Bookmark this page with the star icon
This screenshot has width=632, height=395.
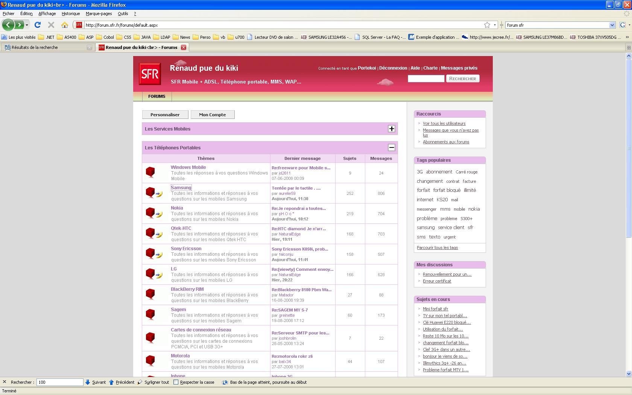(x=487, y=25)
